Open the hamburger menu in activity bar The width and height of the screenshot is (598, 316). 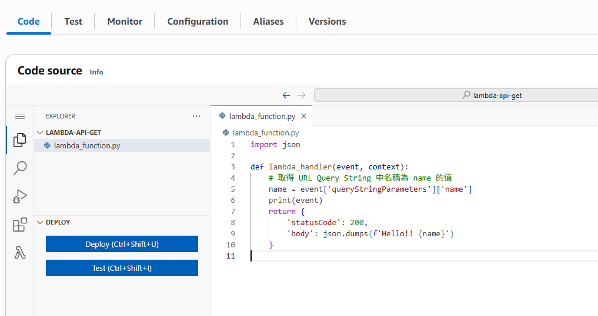tap(20, 116)
